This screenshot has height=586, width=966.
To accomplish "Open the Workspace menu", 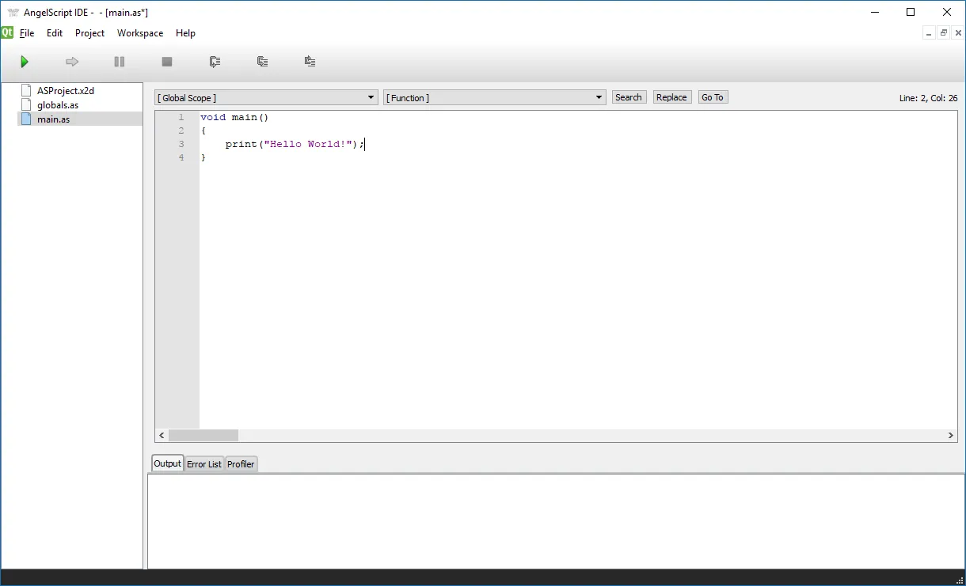I will coord(140,33).
